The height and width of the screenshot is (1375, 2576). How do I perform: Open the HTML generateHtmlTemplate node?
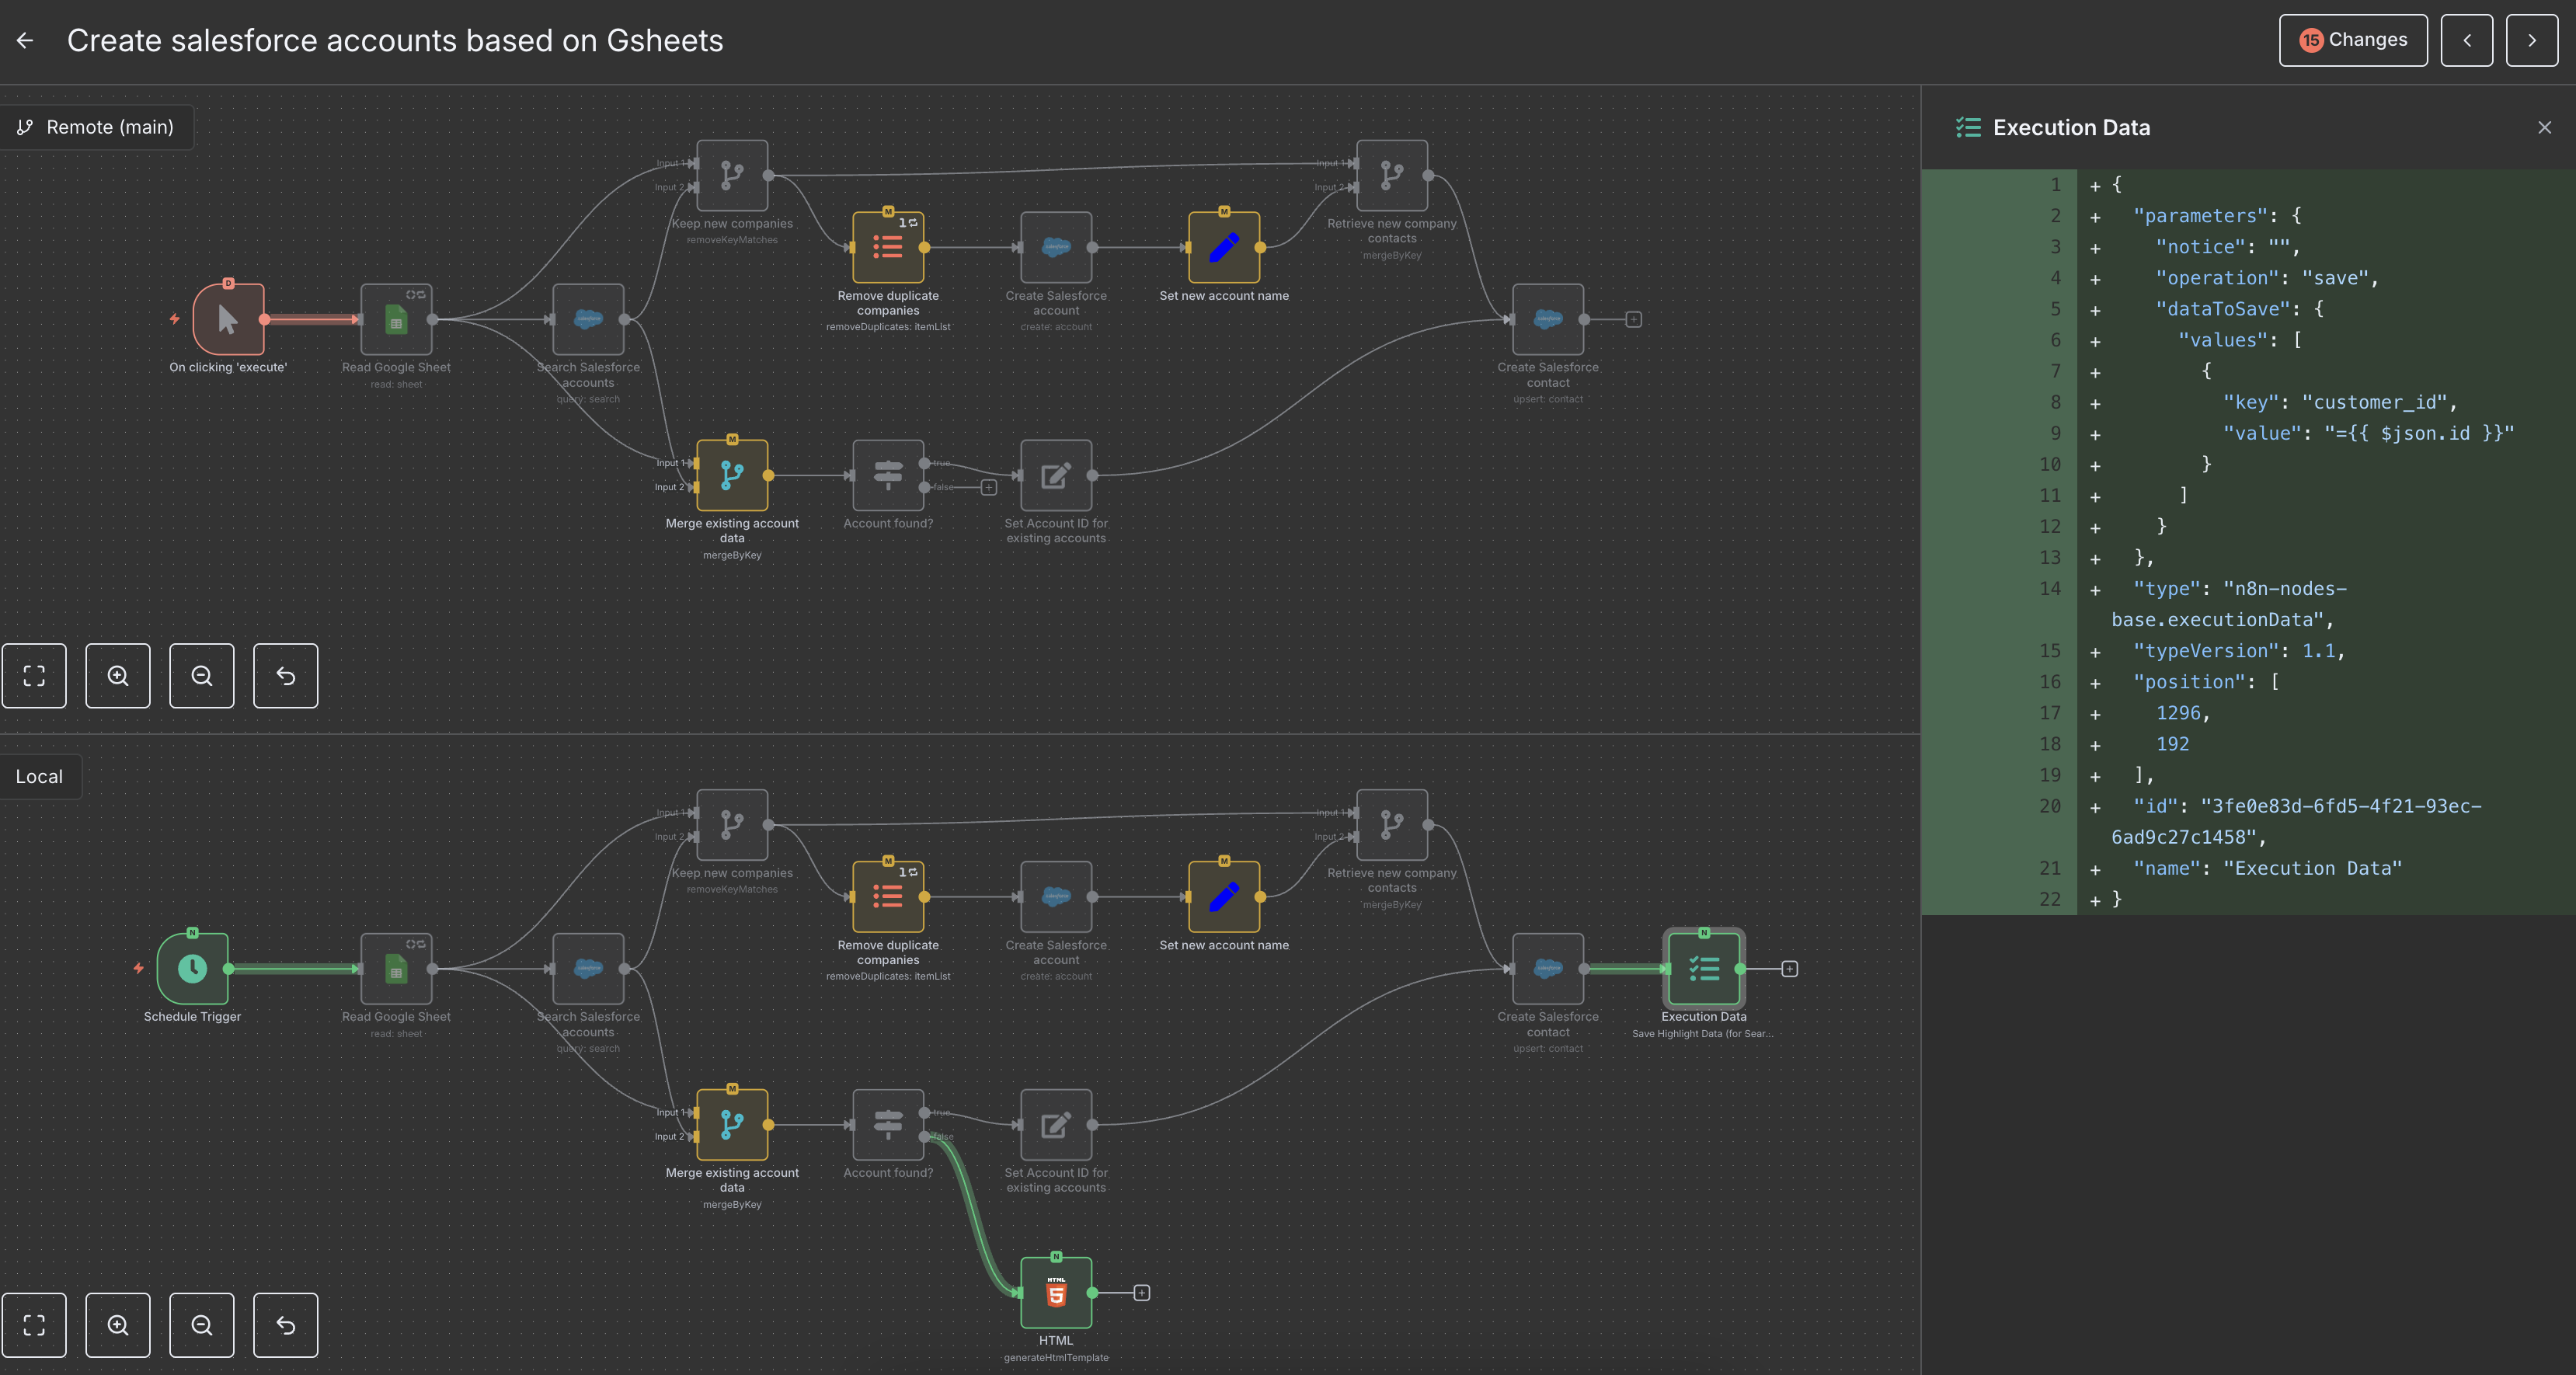tap(1056, 1292)
